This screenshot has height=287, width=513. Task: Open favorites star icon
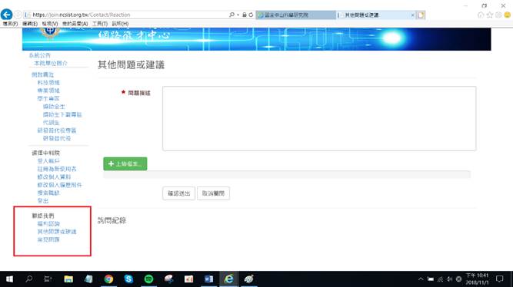pyautogui.click(x=490, y=15)
